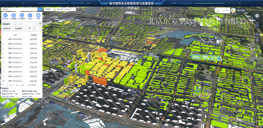
Task: Switch to 城市普查 city survey mode
Action: tap(222, 10)
